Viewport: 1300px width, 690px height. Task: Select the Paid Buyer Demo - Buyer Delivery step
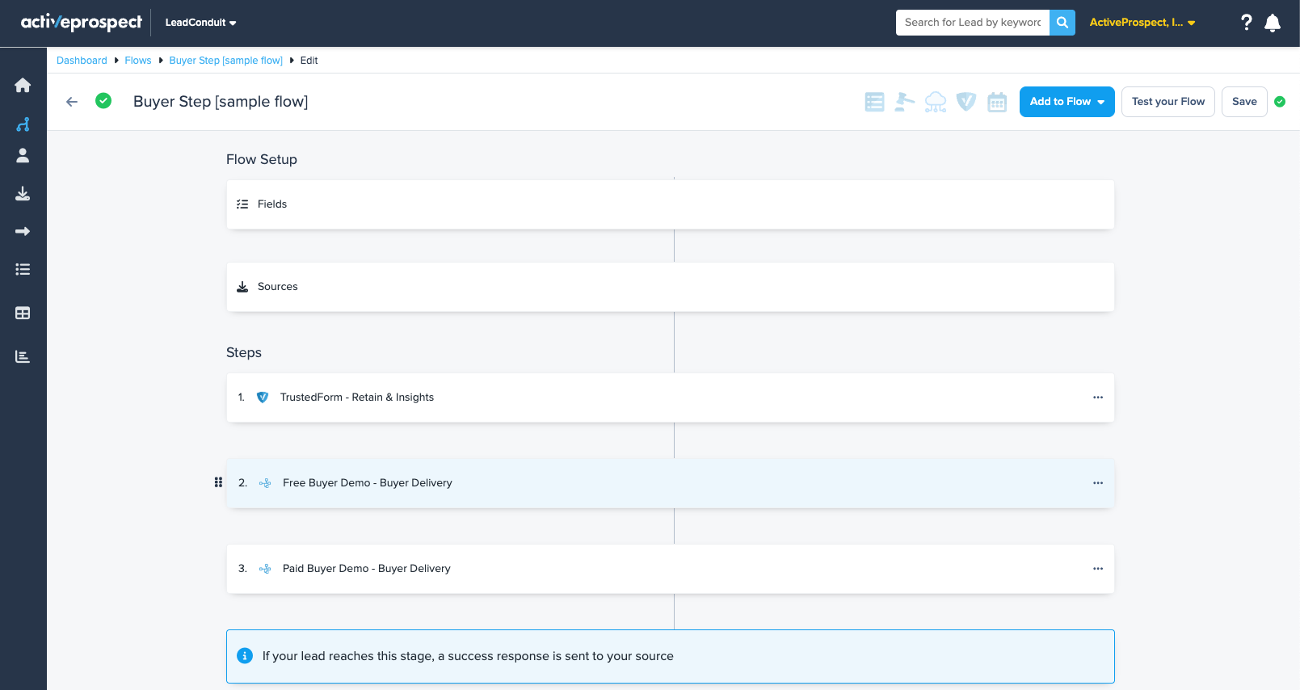click(671, 569)
